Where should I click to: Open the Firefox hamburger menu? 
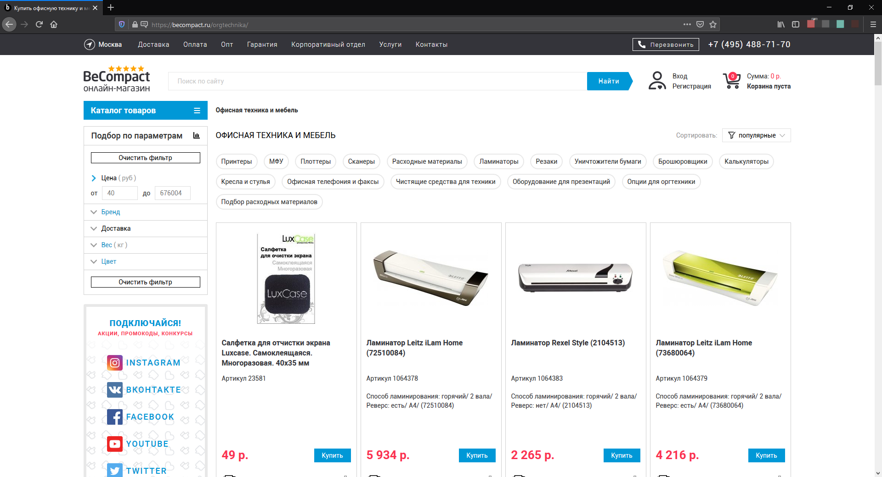coord(873,24)
